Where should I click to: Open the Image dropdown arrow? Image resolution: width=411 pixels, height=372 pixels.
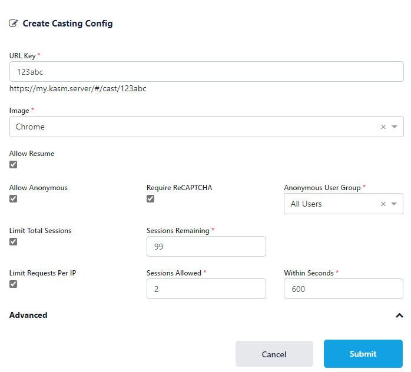point(395,127)
